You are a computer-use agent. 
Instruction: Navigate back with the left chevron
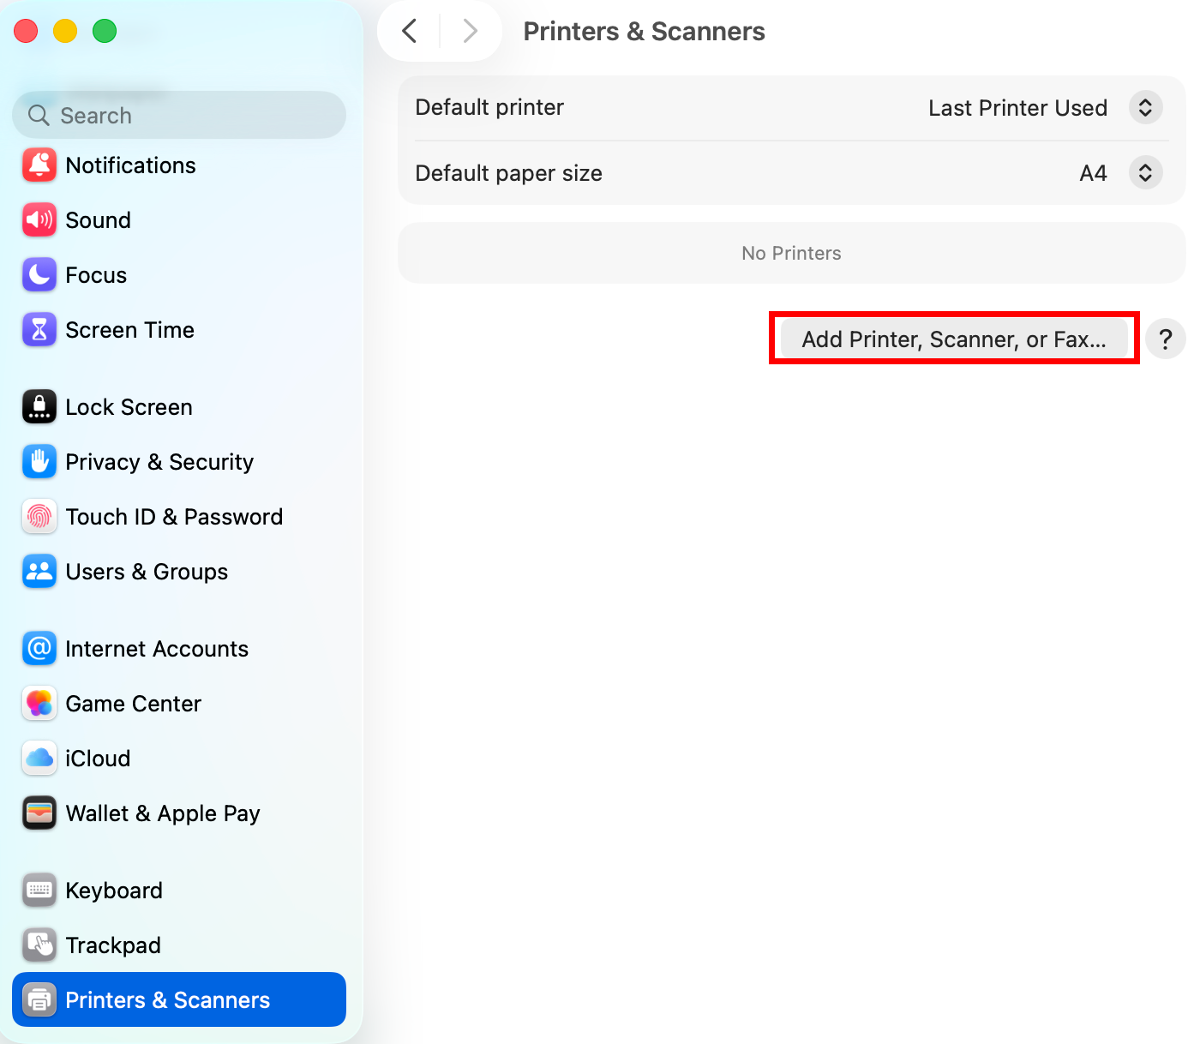410,32
